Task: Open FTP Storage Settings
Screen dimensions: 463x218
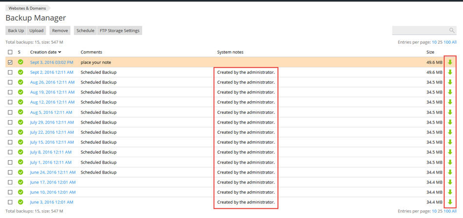Action: coord(120,31)
